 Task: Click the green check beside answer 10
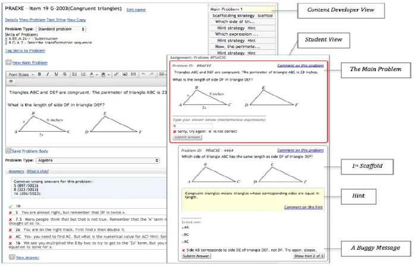11,206
